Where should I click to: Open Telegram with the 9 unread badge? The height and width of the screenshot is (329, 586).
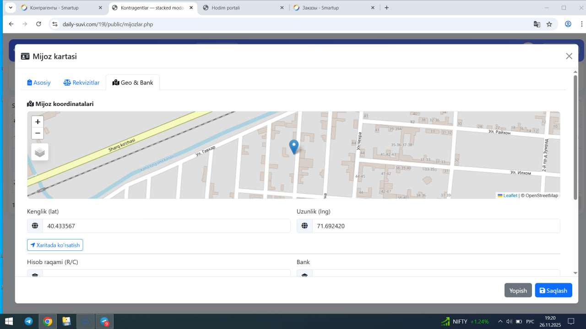[104, 321]
